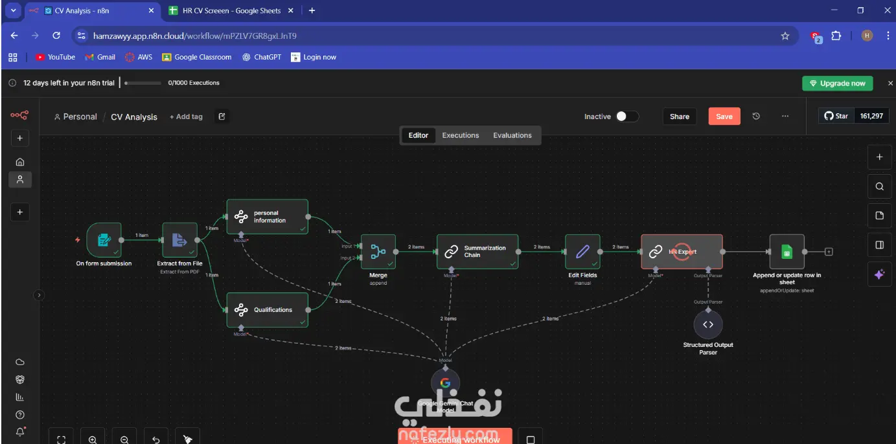Open the Personal project sidebar icon
The image size is (896, 444).
coord(20,180)
